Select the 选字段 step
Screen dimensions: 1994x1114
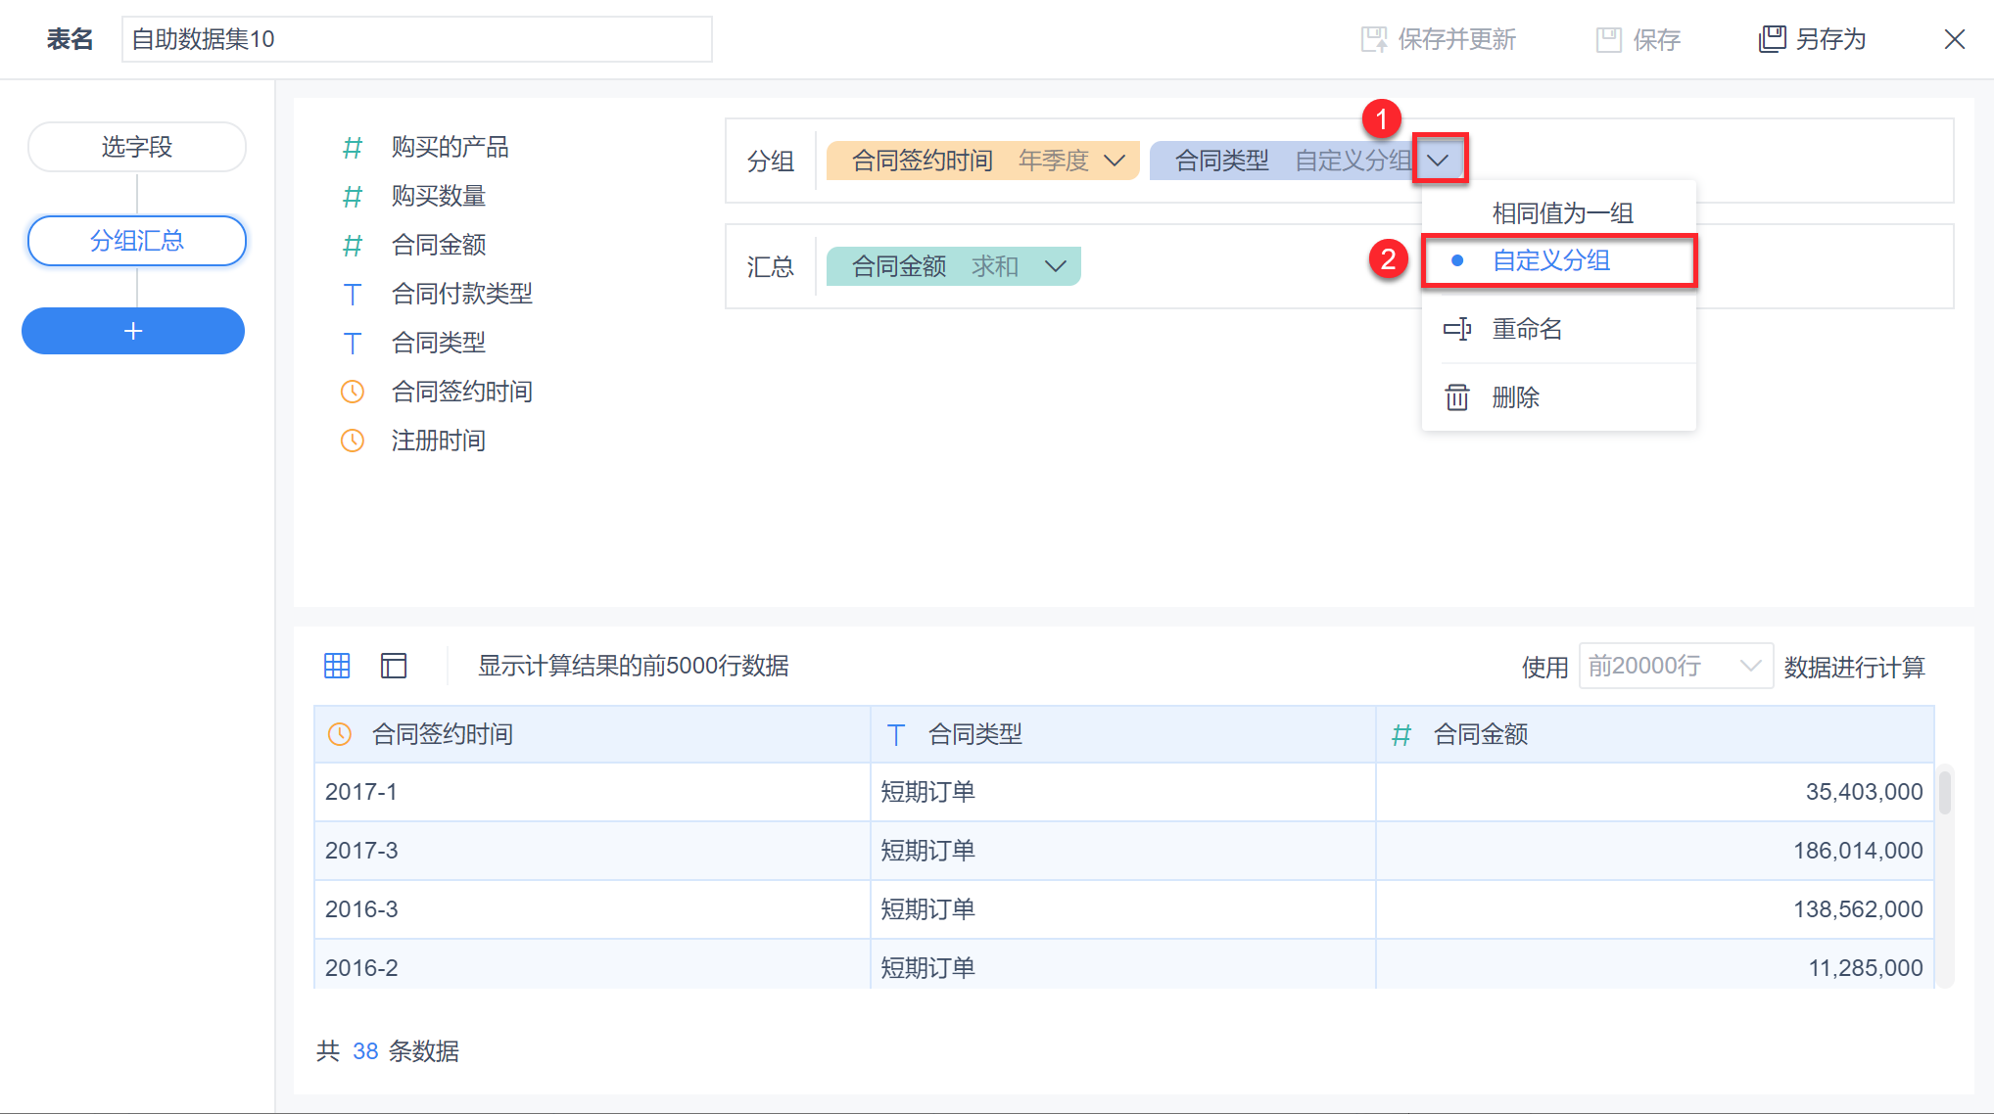pyautogui.click(x=136, y=147)
